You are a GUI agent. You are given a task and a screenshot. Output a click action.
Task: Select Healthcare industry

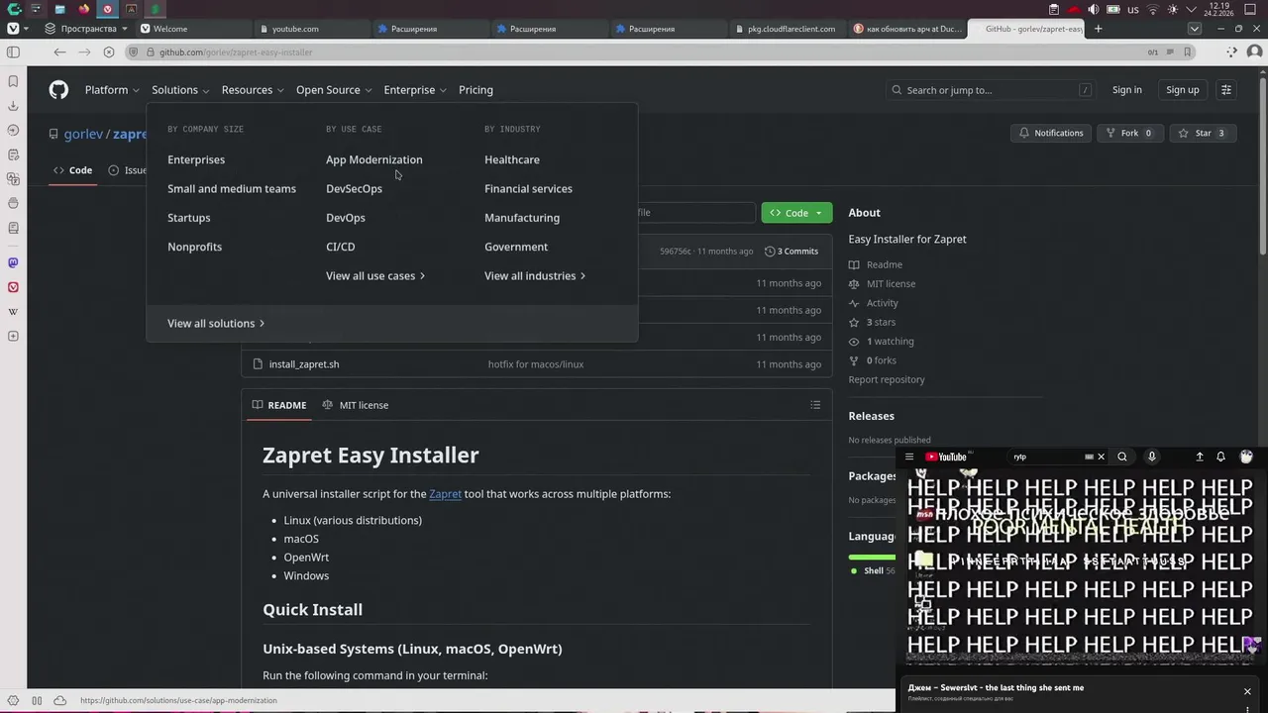coord(512,159)
